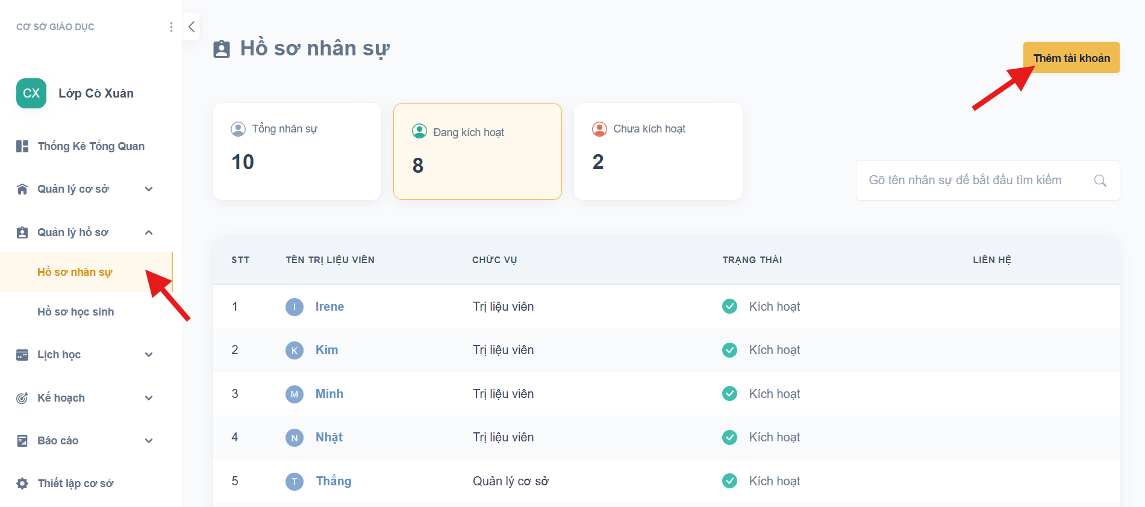Open Nhật's staff profile link
The width and height of the screenshot is (1145, 507).
click(x=329, y=437)
